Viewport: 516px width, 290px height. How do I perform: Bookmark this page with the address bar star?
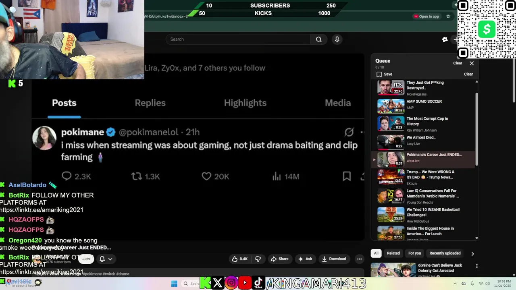click(448, 17)
